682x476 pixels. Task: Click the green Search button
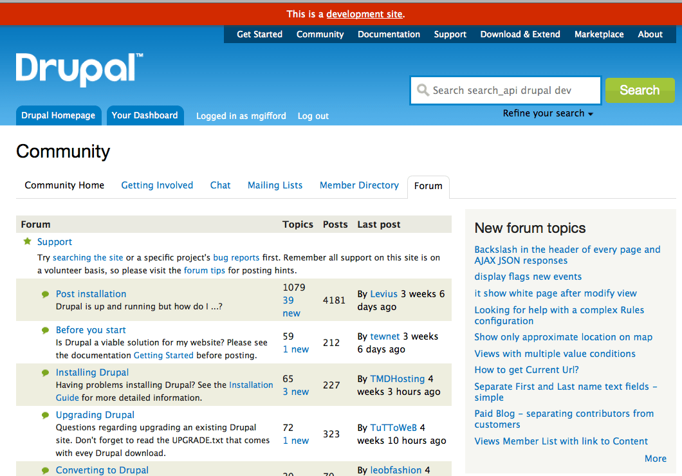[640, 90]
